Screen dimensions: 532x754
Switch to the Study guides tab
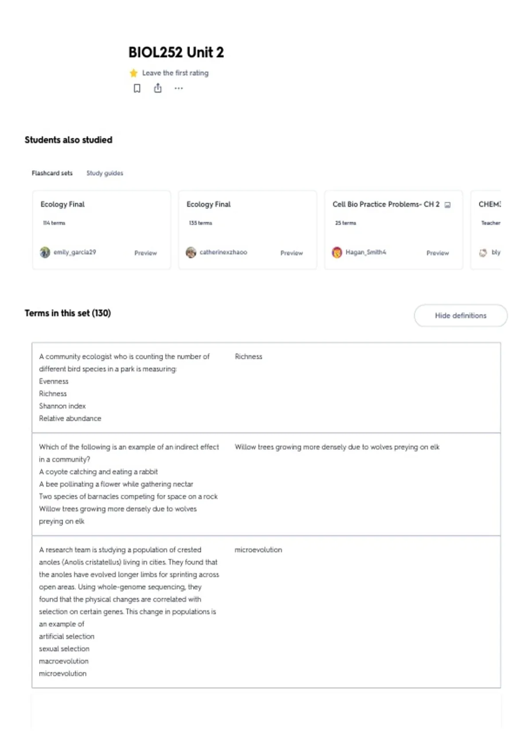pyautogui.click(x=105, y=173)
